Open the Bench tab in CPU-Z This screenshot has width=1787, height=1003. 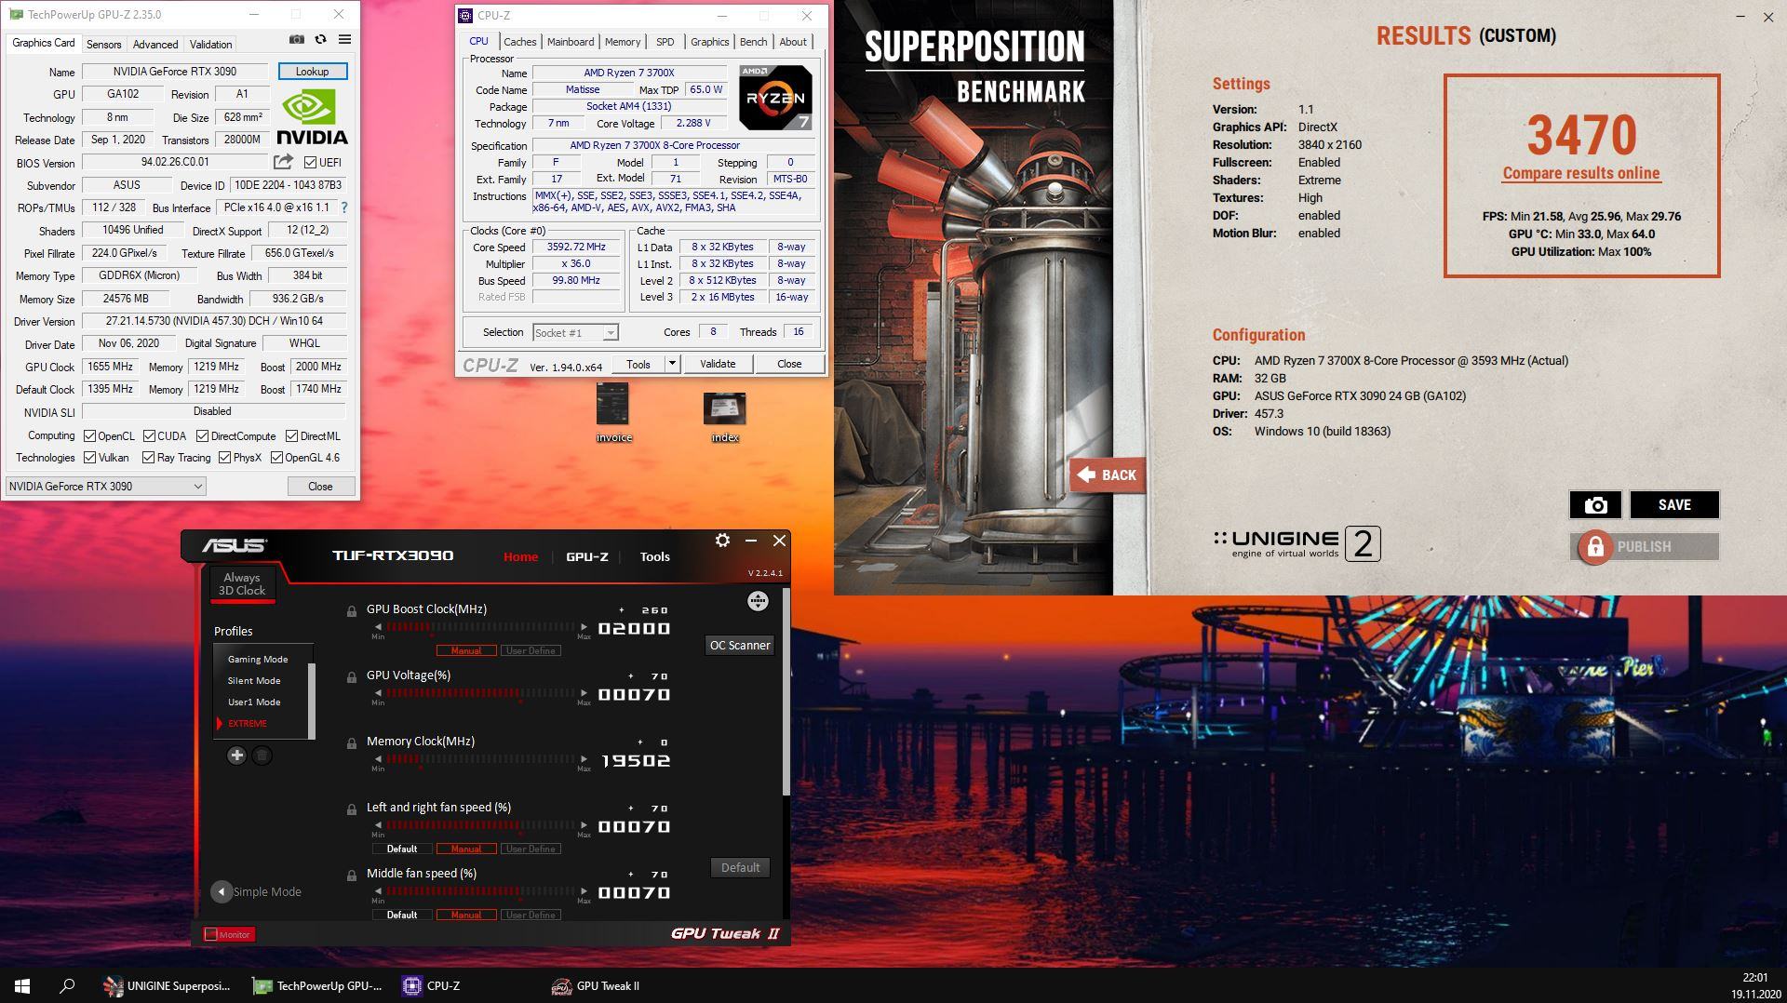click(753, 42)
